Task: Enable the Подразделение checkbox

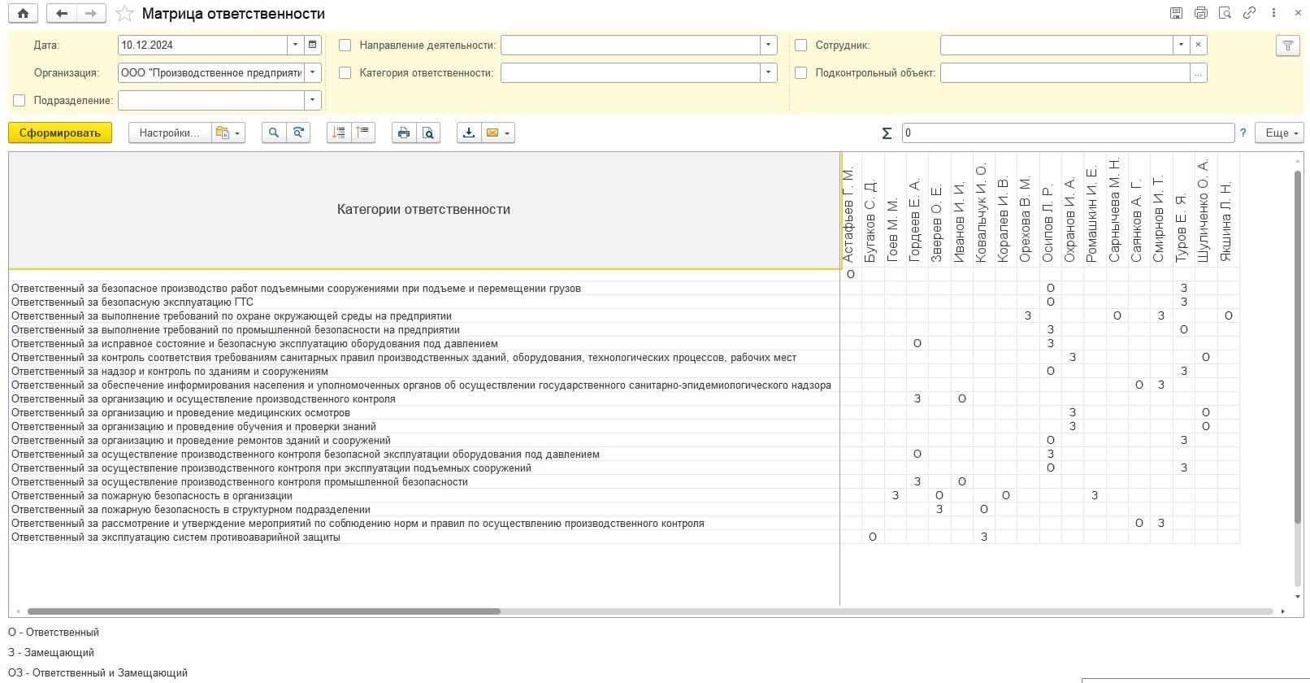Action: point(20,101)
